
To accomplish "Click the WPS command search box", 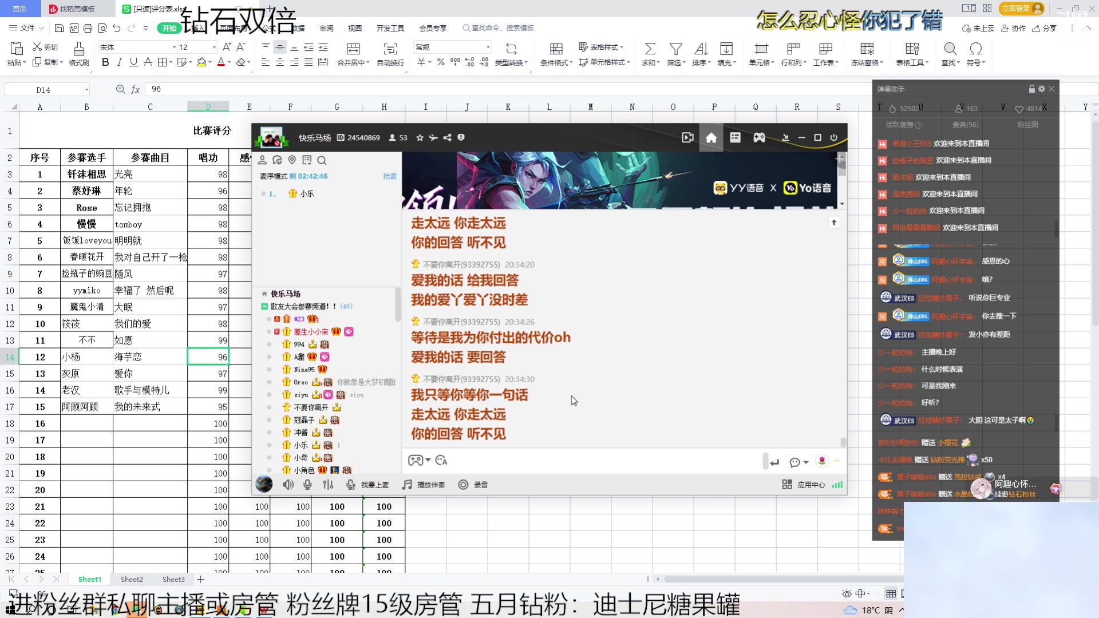I will [499, 28].
